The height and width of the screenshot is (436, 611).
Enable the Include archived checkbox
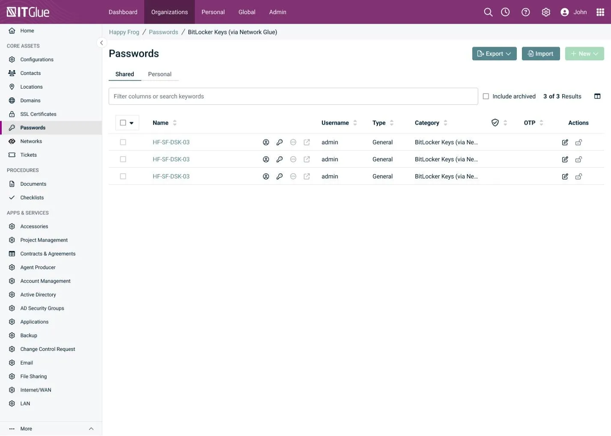coord(486,96)
